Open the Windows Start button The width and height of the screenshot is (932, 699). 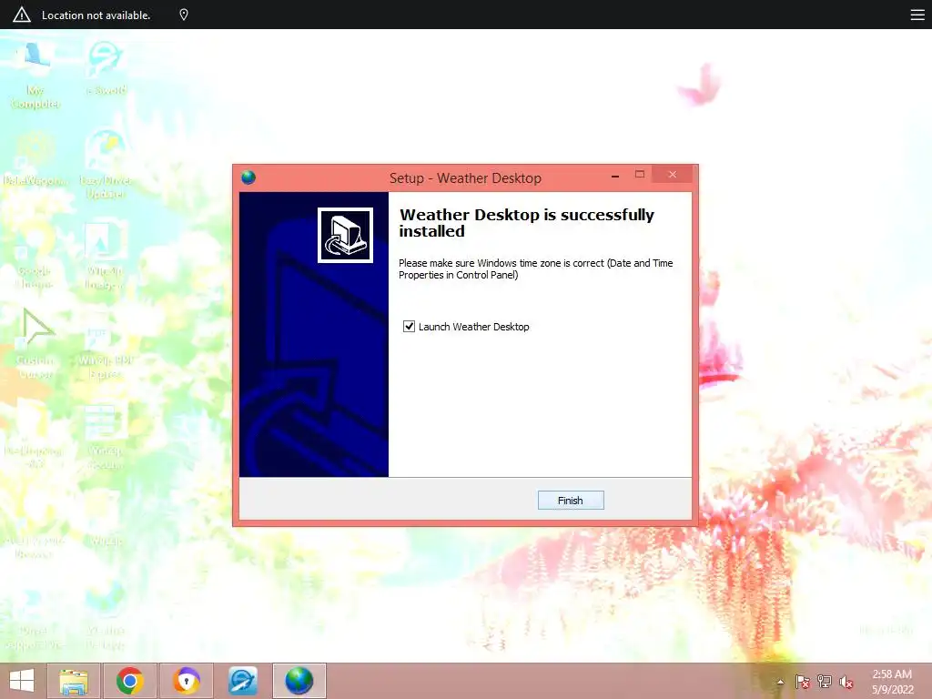pyautogui.click(x=22, y=681)
